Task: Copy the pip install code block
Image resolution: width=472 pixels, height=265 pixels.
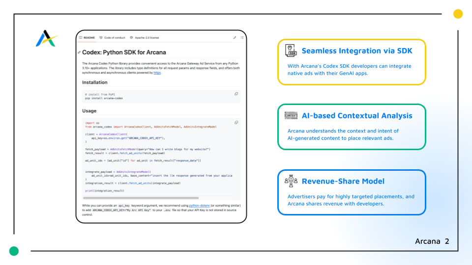Action: [x=236, y=94]
